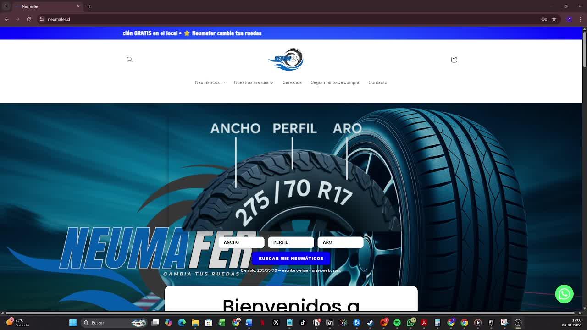Image resolution: width=587 pixels, height=330 pixels.
Task: Bookmark this page with the star icon
Action: [x=554, y=19]
